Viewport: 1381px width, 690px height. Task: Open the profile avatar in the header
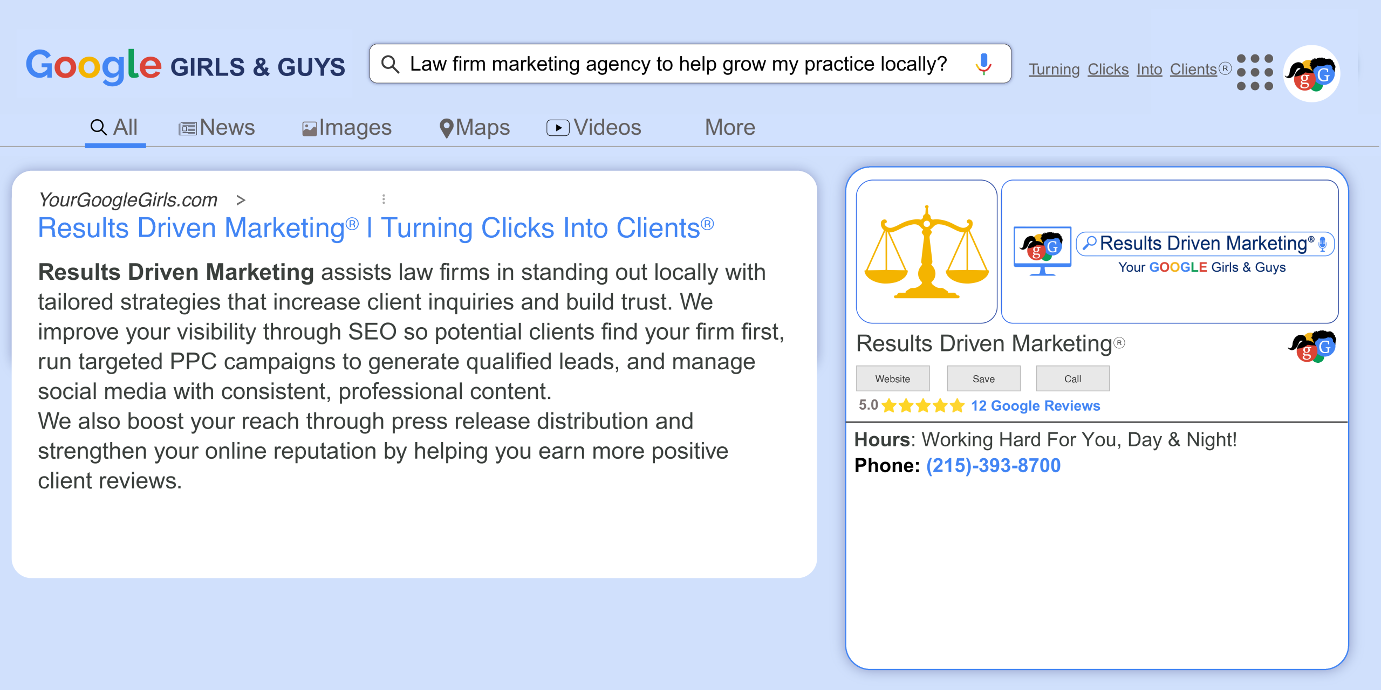click(x=1312, y=73)
